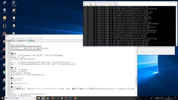Click the VirtualBox cube icon on taskbar
Viewport: 178px width, 100px height.
70,98
